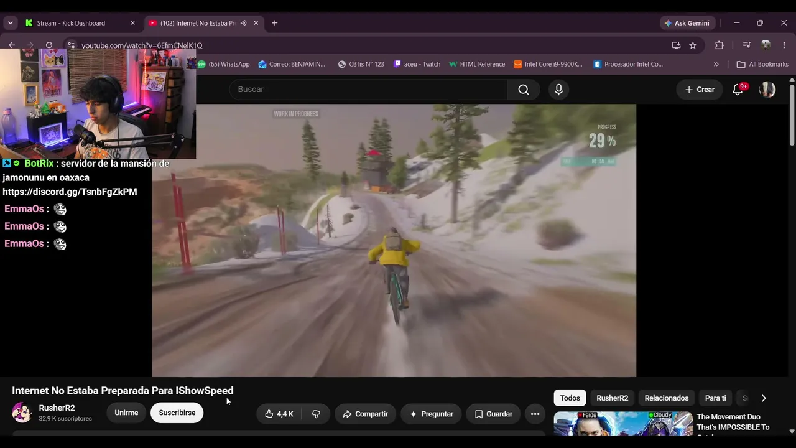Click the Unirme join button
The image size is (796, 448).
coord(126,413)
